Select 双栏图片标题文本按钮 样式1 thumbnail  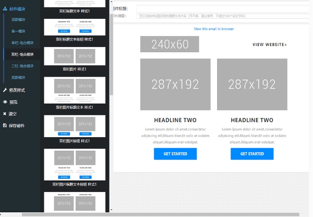tap(75, 164)
